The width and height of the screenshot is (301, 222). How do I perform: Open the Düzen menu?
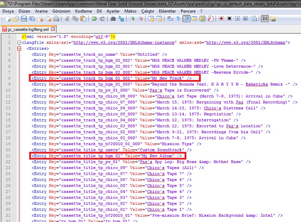coord(24,11)
